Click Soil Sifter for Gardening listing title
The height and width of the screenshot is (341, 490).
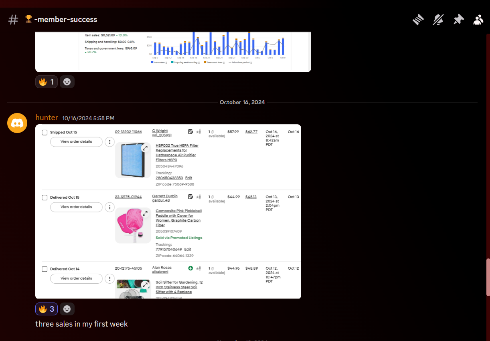tap(179, 287)
